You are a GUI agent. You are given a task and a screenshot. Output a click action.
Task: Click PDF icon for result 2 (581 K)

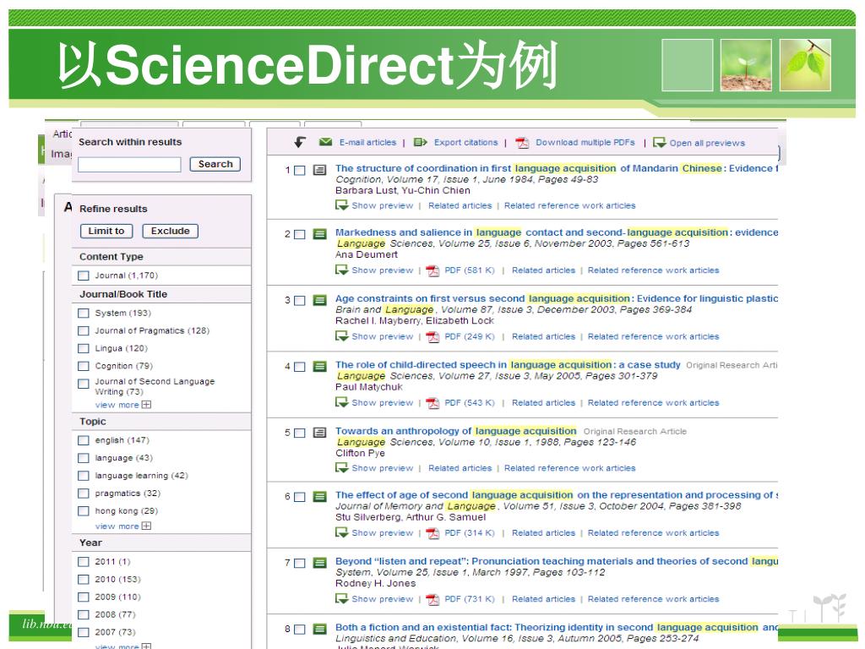(x=433, y=270)
